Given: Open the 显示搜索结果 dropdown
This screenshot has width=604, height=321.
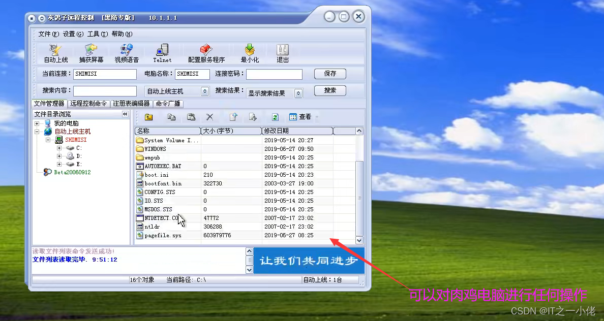Looking at the screenshot, I should 298,93.
